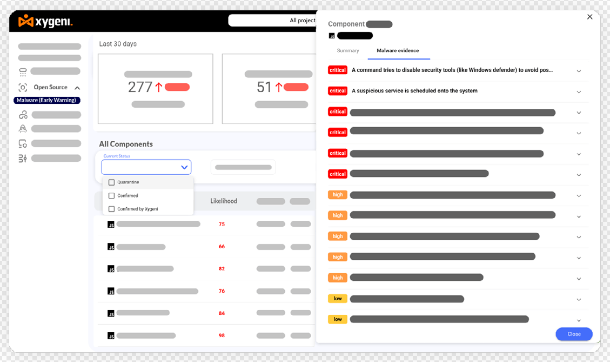This screenshot has height=362, width=610.
Task: Click the hooded hacker sidebar icon
Action: (23, 129)
